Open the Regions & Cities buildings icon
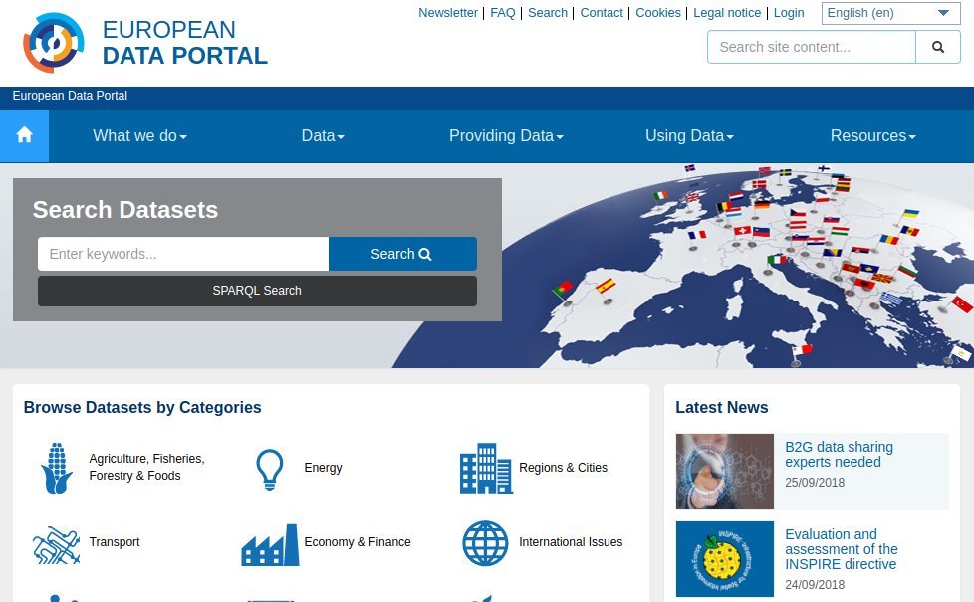The width and height of the screenshot is (974, 602). [486, 468]
